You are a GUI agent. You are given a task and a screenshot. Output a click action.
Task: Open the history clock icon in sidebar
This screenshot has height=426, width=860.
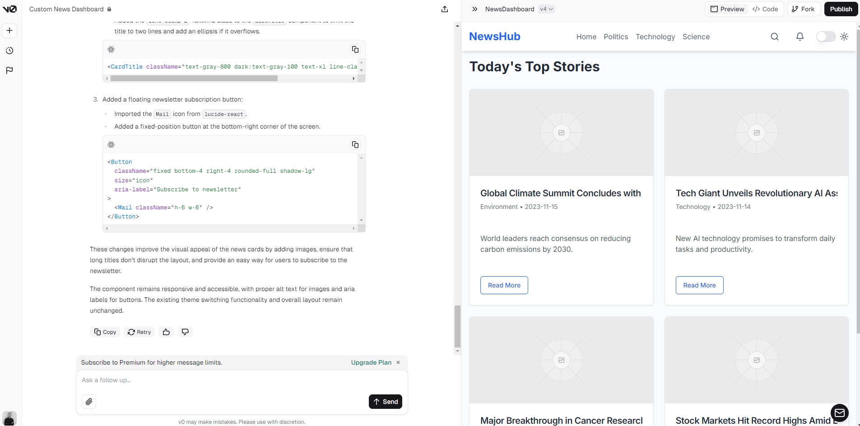[9, 51]
